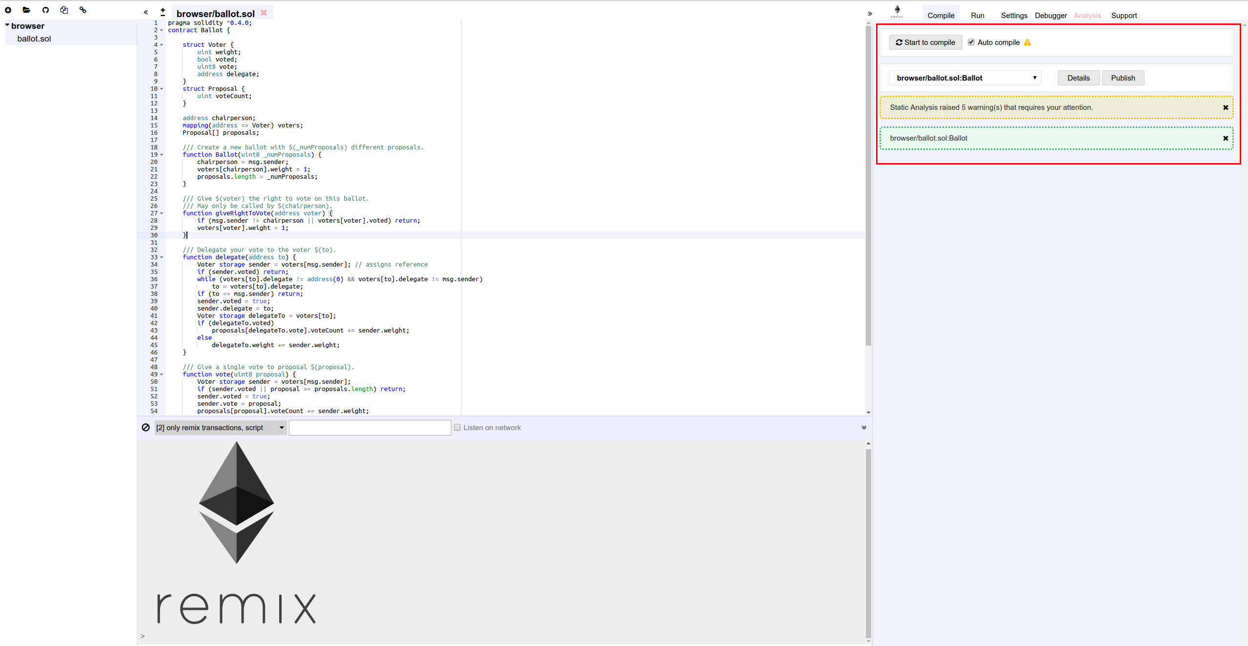Viewport: 1248px width, 646px height.
Task: Click the Remix logo in the right panel
Action: point(897,12)
